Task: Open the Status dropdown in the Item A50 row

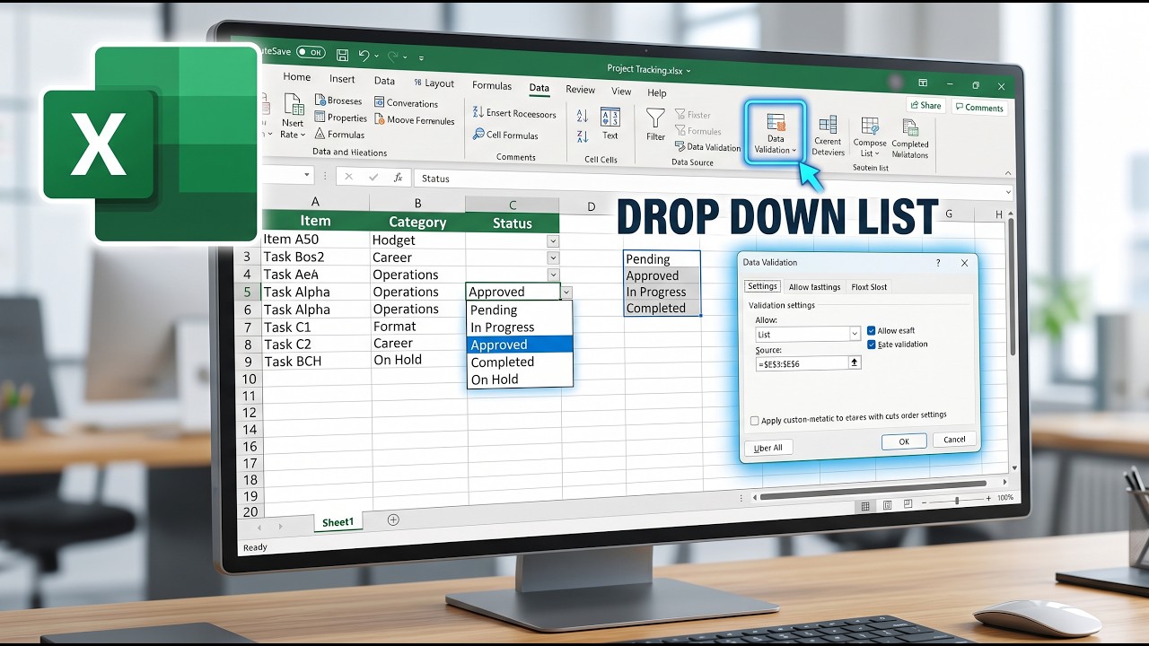Action: [x=553, y=240]
